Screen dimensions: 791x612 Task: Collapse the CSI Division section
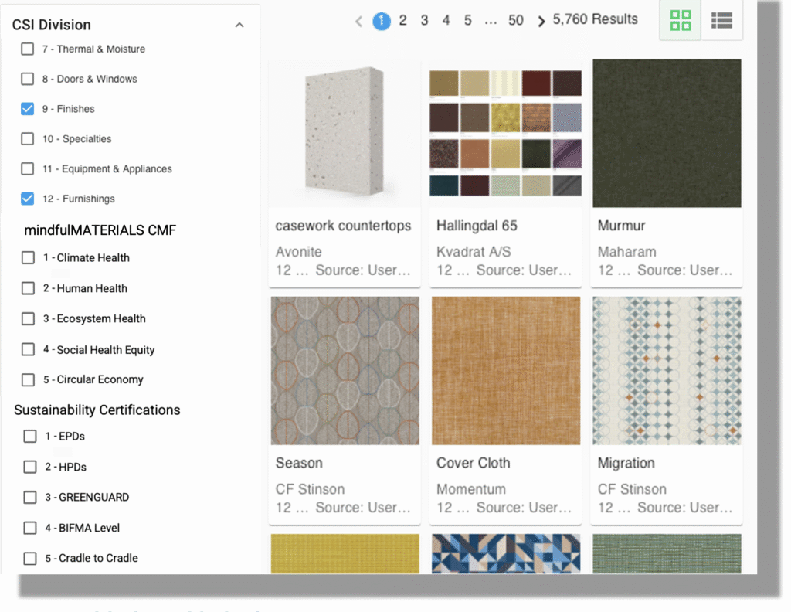239,25
